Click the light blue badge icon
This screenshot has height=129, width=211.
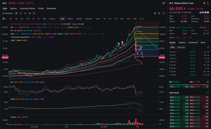pyautogui.click(x=205, y=12)
